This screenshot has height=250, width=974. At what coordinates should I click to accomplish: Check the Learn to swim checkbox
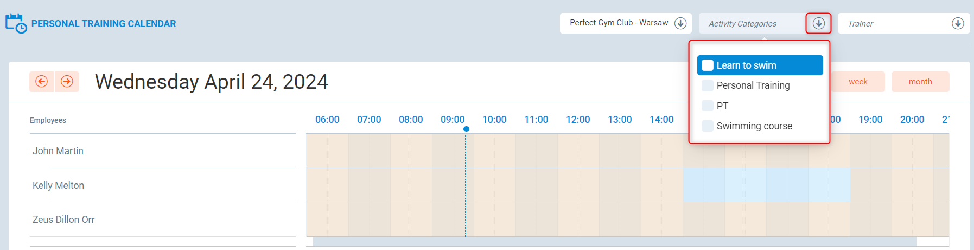point(708,65)
